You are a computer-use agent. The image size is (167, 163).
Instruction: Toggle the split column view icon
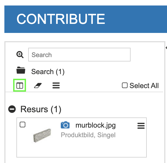pos(20,86)
